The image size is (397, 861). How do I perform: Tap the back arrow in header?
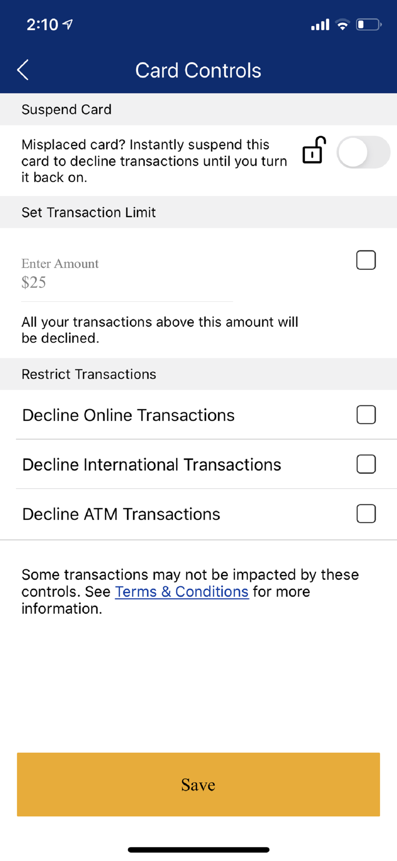pyautogui.click(x=23, y=70)
